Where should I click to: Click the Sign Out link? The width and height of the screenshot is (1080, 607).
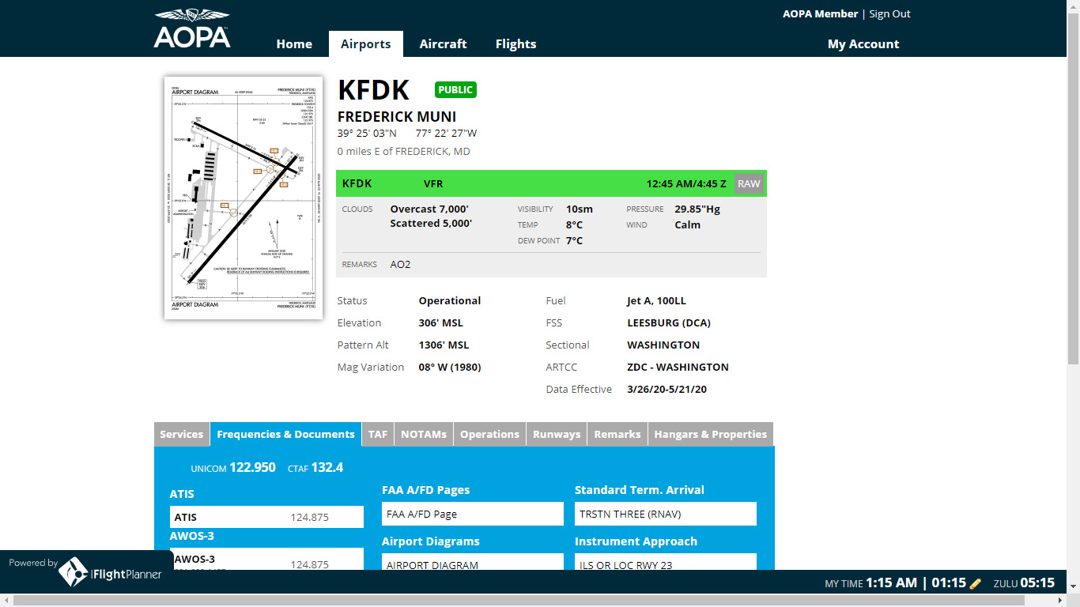(x=889, y=13)
